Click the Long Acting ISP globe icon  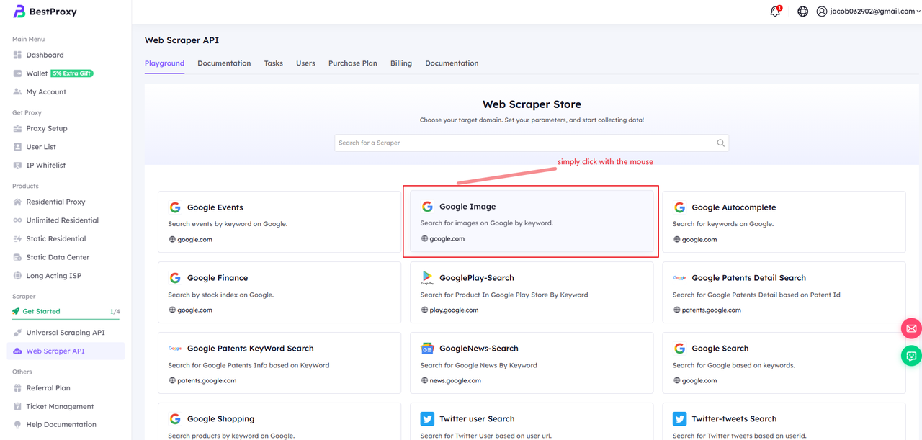click(x=18, y=276)
